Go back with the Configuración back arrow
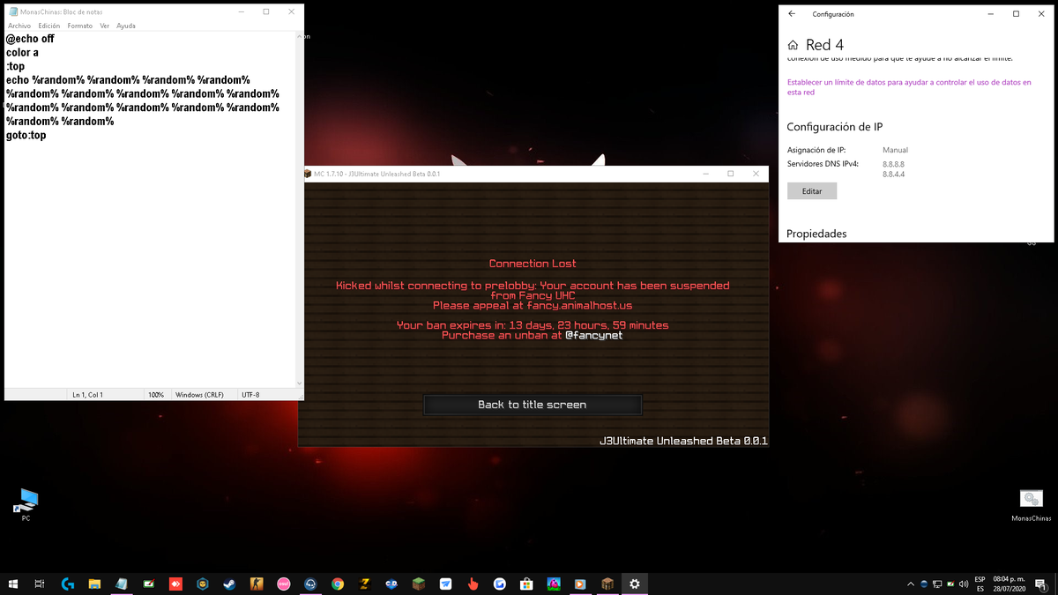The image size is (1058, 595). [x=792, y=14]
